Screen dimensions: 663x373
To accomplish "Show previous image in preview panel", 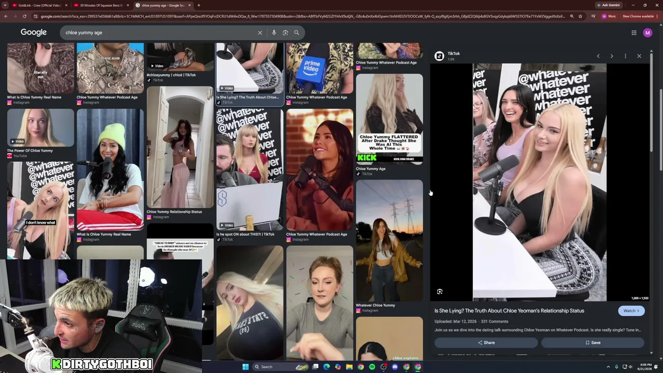I will [x=598, y=56].
